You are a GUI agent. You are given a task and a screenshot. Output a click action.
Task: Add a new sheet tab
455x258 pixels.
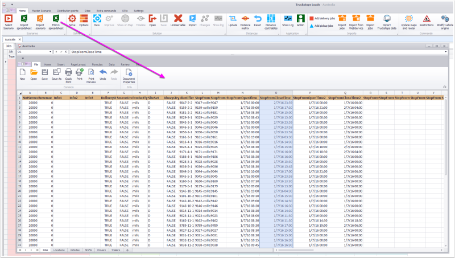(127, 250)
